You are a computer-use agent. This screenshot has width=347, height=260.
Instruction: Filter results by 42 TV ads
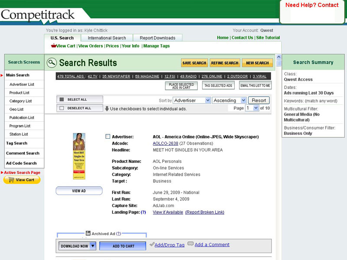pyautogui.click(x=92, y=76)
